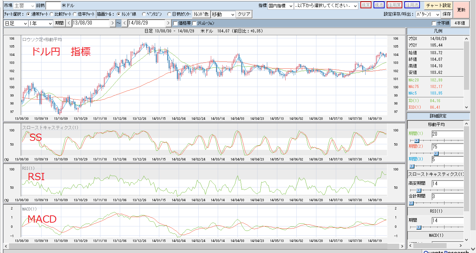476x253 pixels.
Task: Step the end date 14/08/29 forward
Action: pyautogui.click(x=168, y=23)
